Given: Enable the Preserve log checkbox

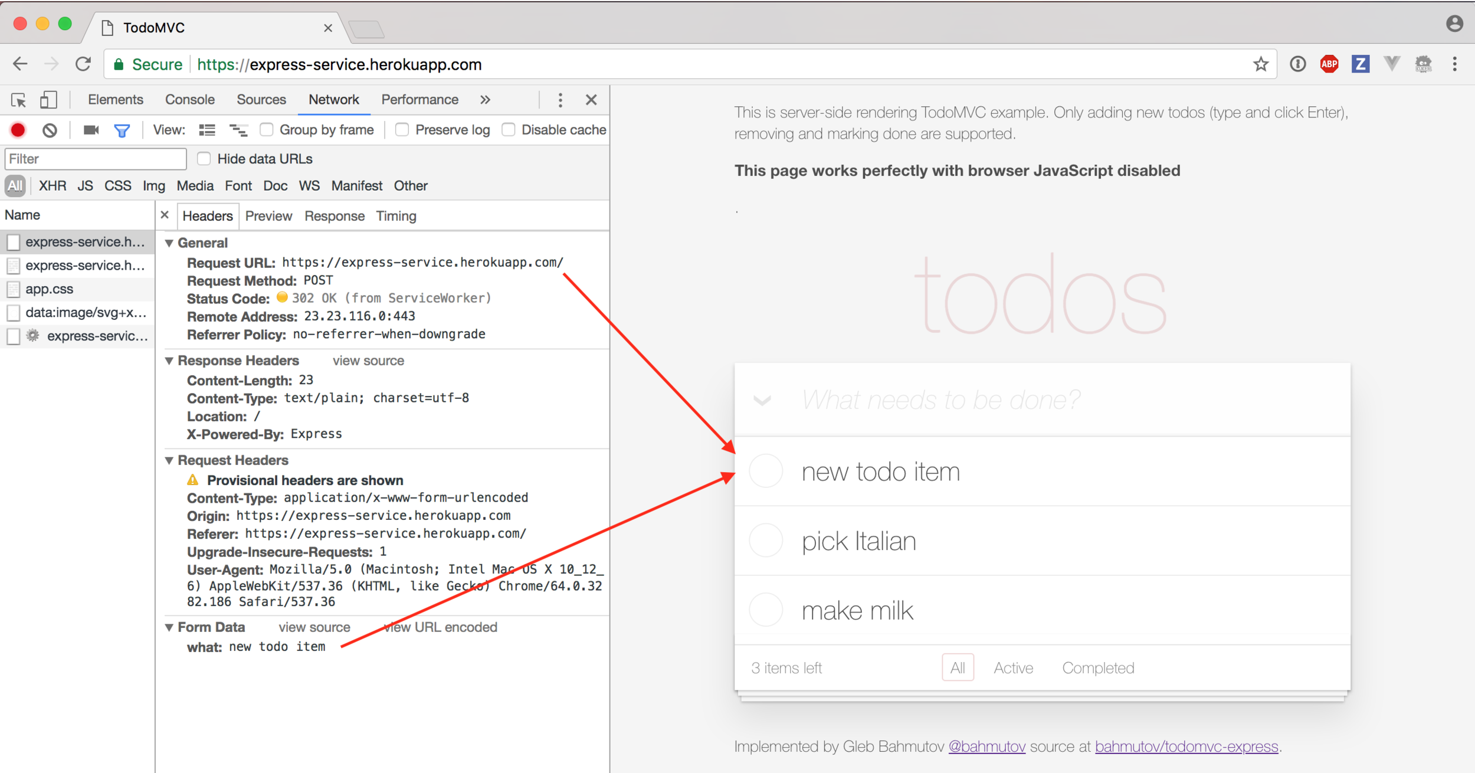Looking at the screenshot, I should coord(402,130).
